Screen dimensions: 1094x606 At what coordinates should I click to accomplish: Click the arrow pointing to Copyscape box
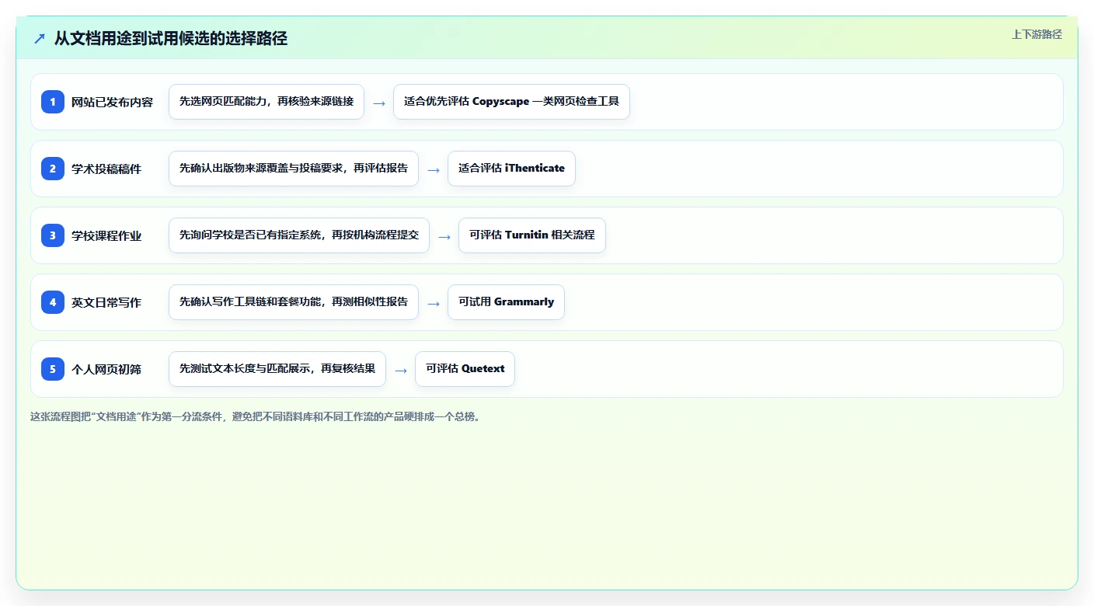point(379,103)
